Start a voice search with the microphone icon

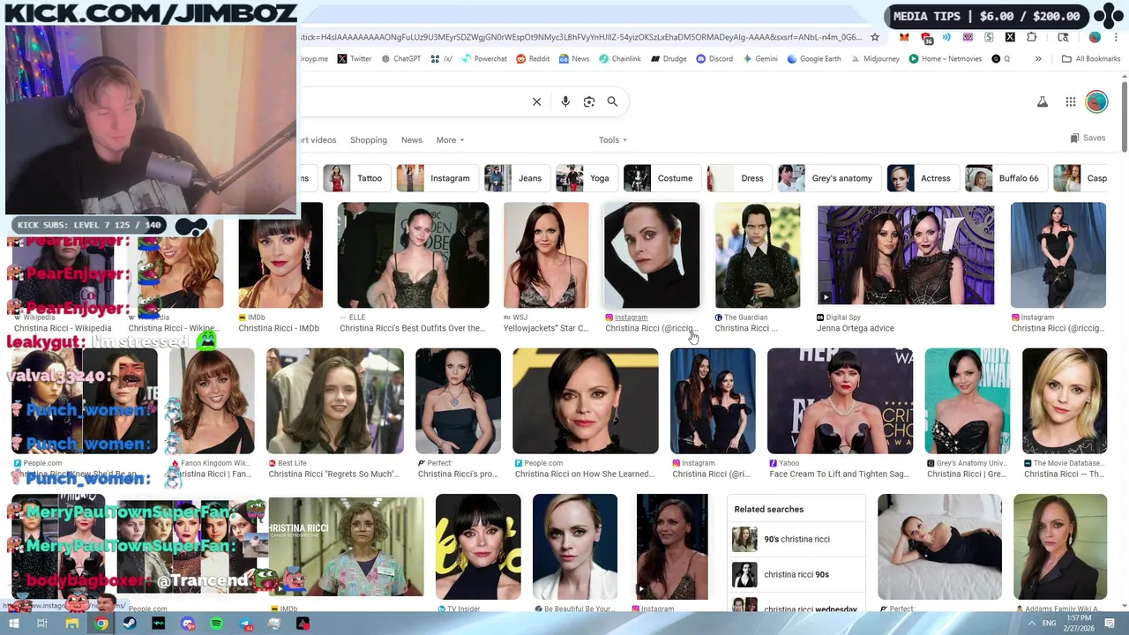(565, 101)
